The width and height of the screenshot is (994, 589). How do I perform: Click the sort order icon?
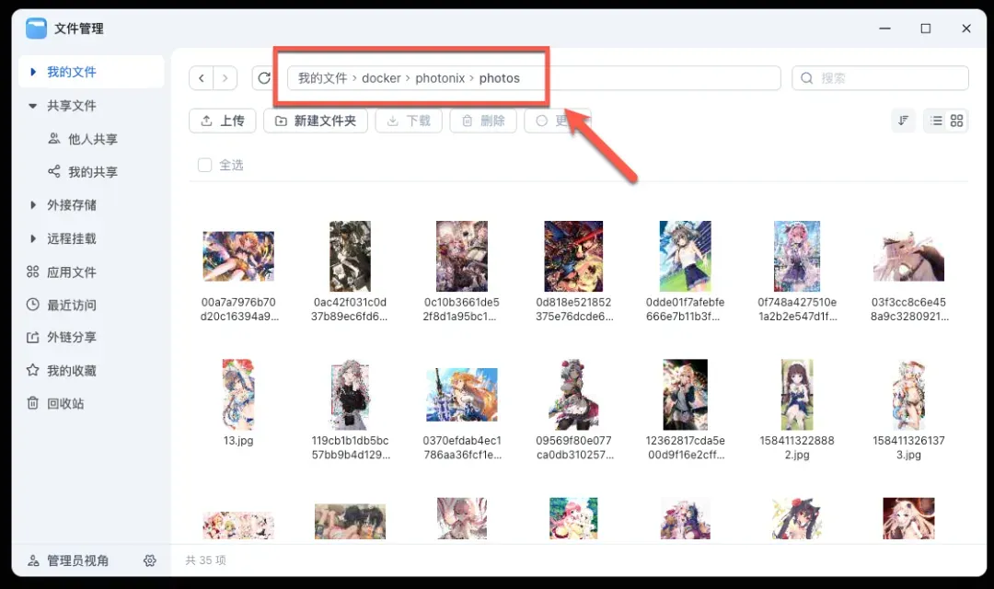click(x=904, y=121)
